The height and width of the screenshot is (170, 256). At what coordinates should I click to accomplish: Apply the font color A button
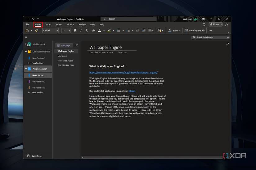(99, 30)
